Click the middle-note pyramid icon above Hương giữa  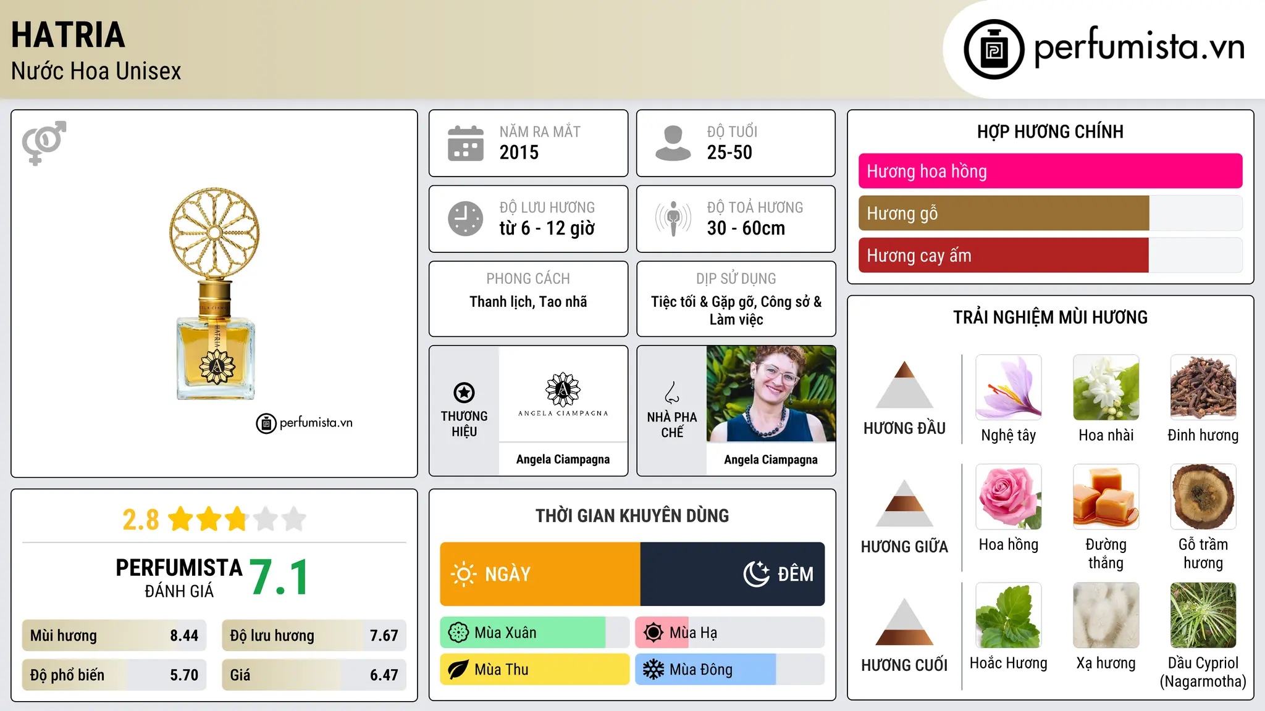pyautogui.click(x=904, y=503)
